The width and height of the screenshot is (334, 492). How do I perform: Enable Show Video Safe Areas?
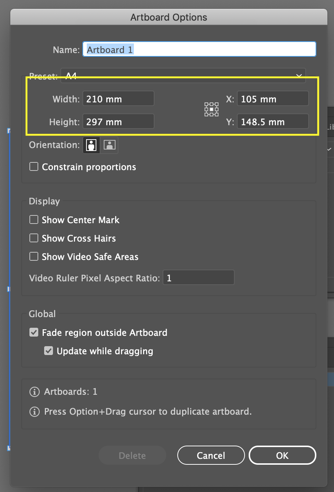33,256
